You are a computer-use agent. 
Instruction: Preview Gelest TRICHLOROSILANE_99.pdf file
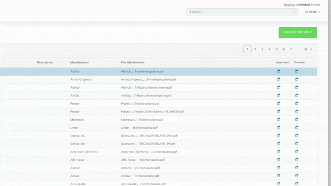[297, 143]
